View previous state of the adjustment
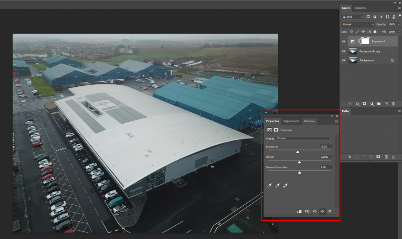 [x=307, y=212]
